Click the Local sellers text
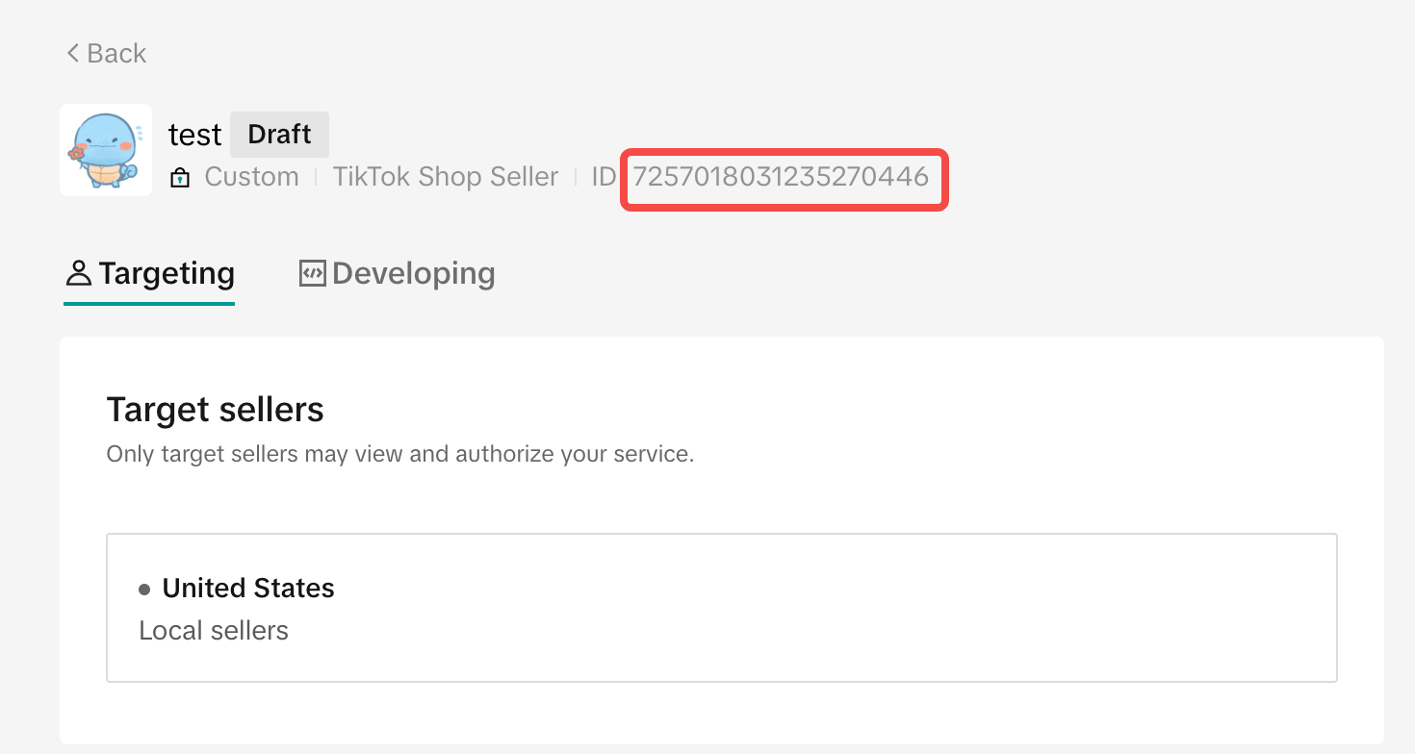1415x754 pixels. [x=214, y=631]
